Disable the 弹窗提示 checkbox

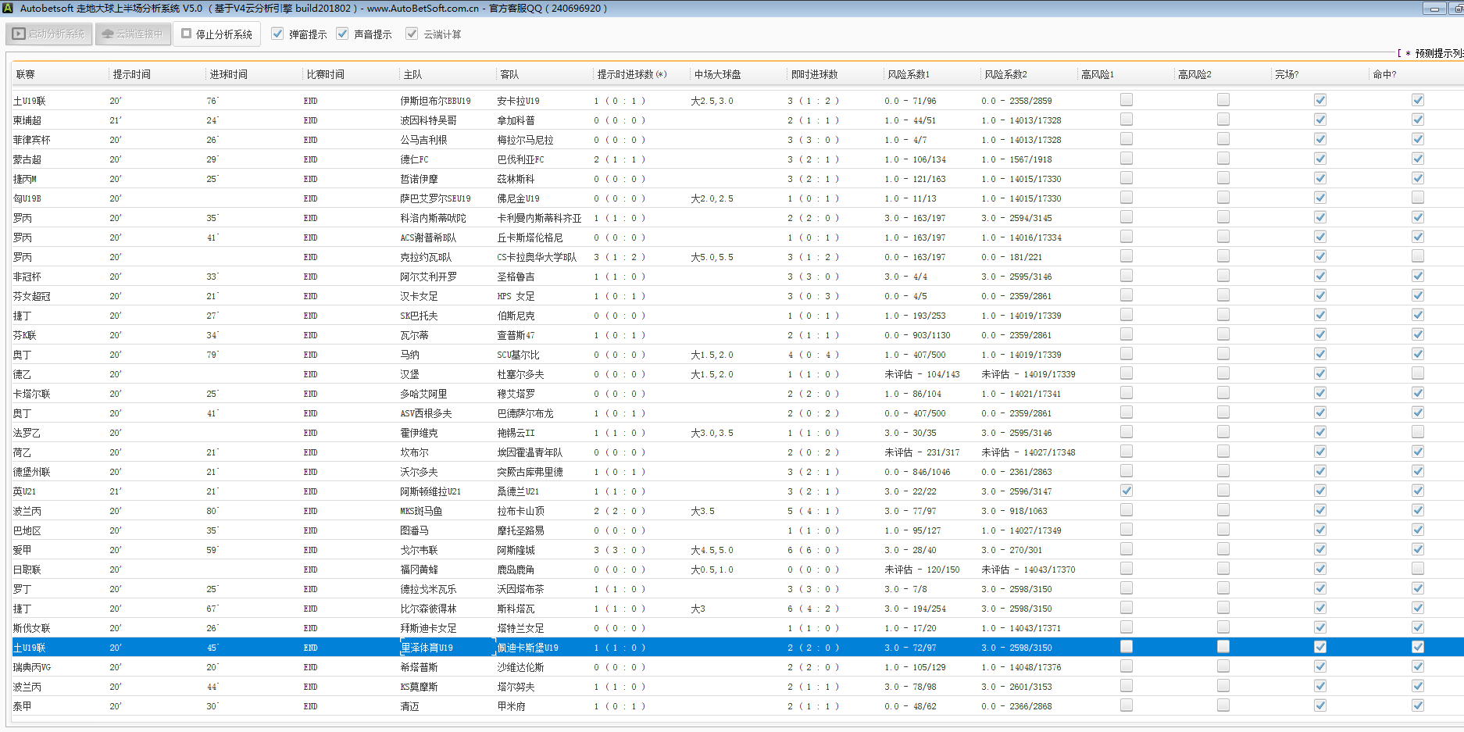click(277, 34)
